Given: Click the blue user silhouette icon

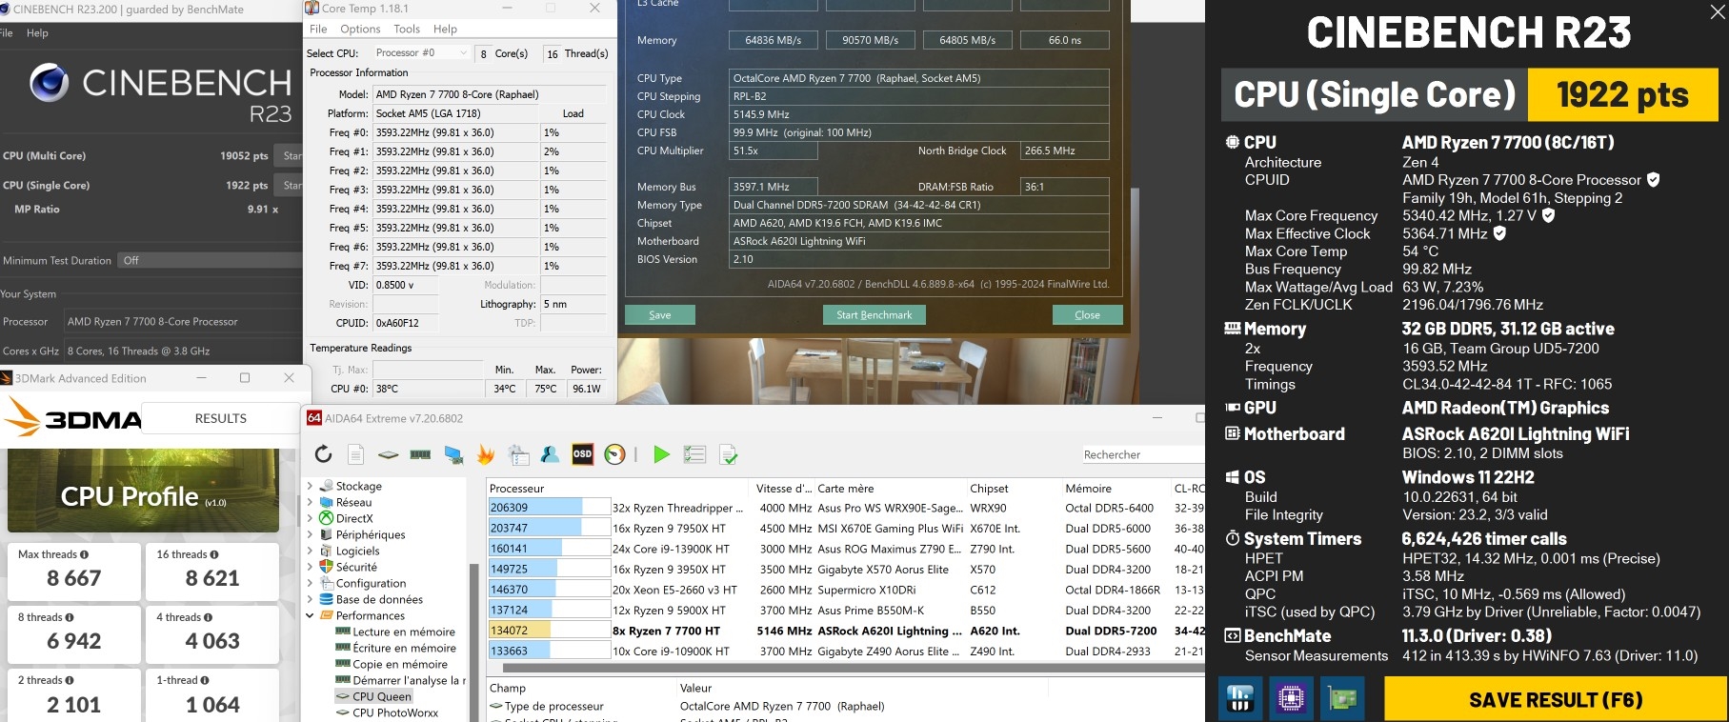Looking at the screenshot, I should pos(550,454).
